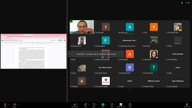This screenshot has height=108, width=192.
Task: Select Almelia Kbarek's profile photo
Action: coord(82,40)
